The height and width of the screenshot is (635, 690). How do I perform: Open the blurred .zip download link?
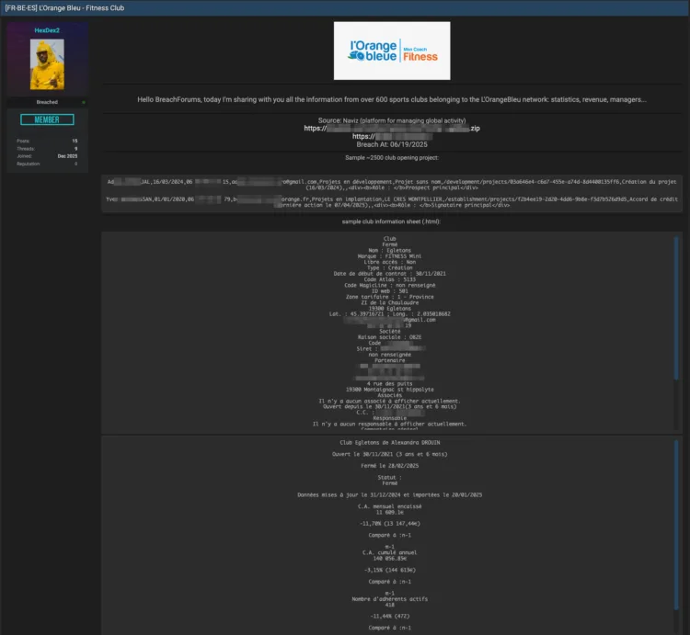point(392,129)
